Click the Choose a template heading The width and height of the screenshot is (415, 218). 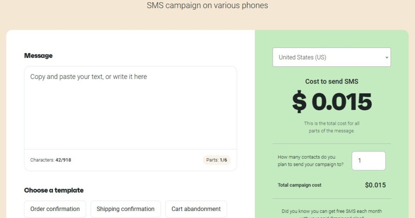54,190
